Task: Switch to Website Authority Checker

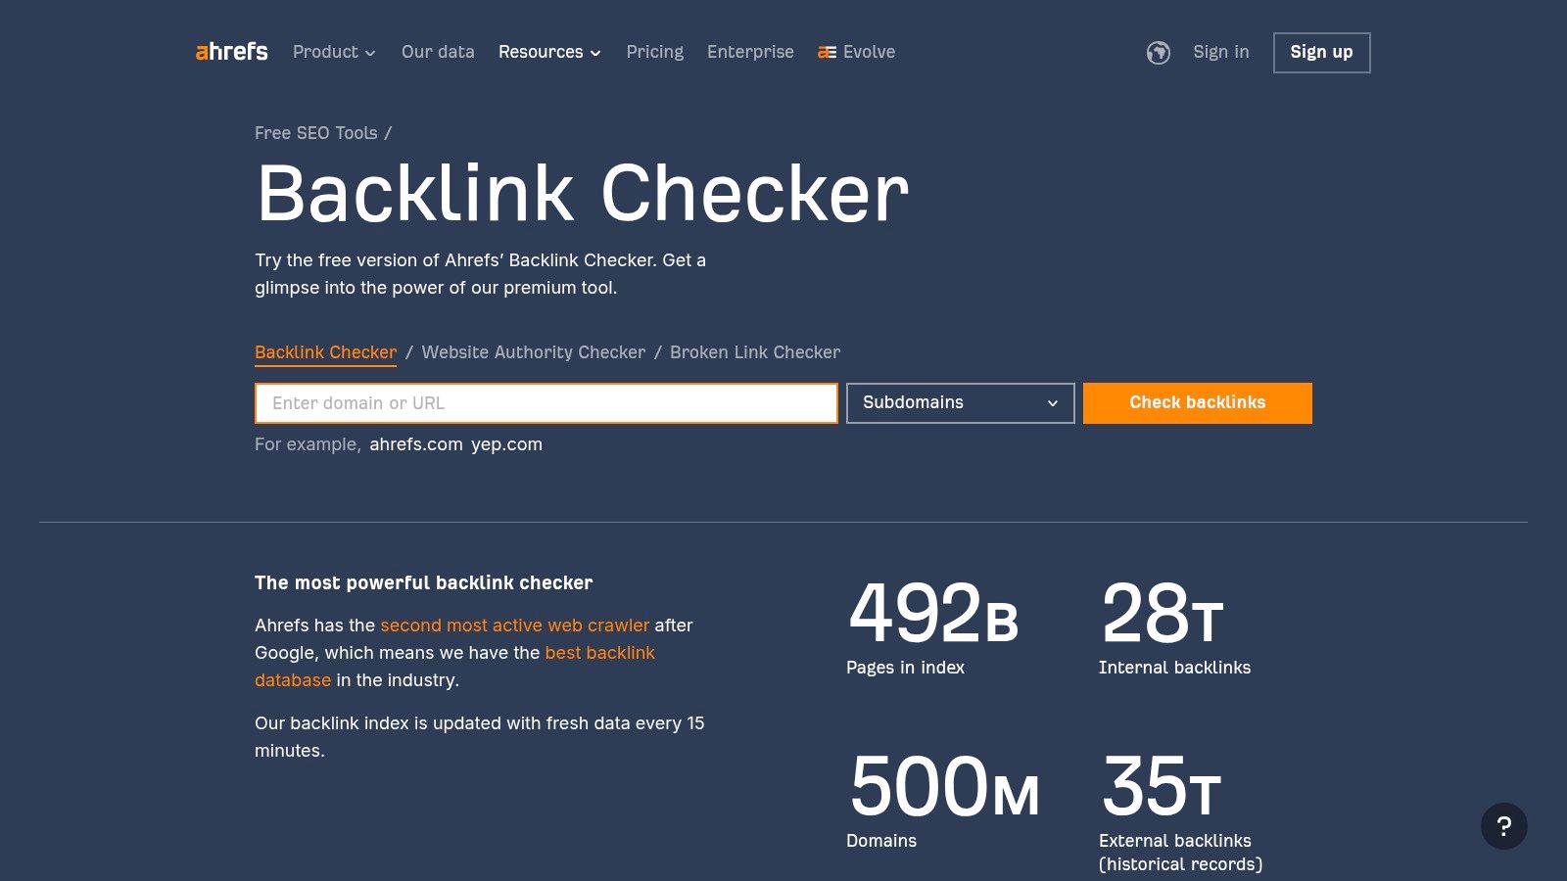Action: pos(534,352)
